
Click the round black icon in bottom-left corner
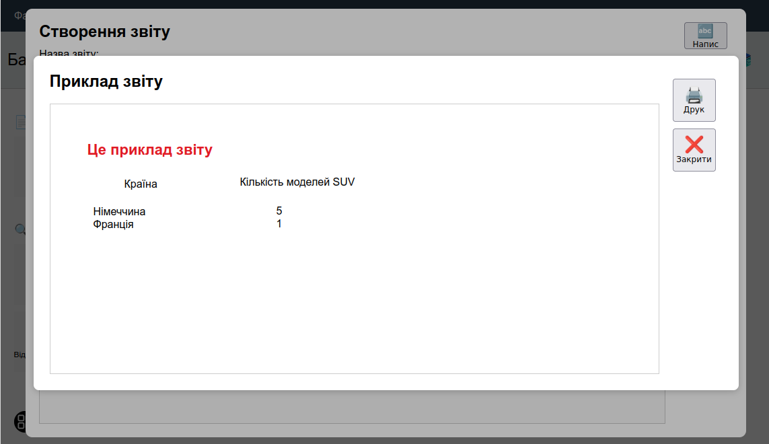pyautogui.click(x=20, y=421)
